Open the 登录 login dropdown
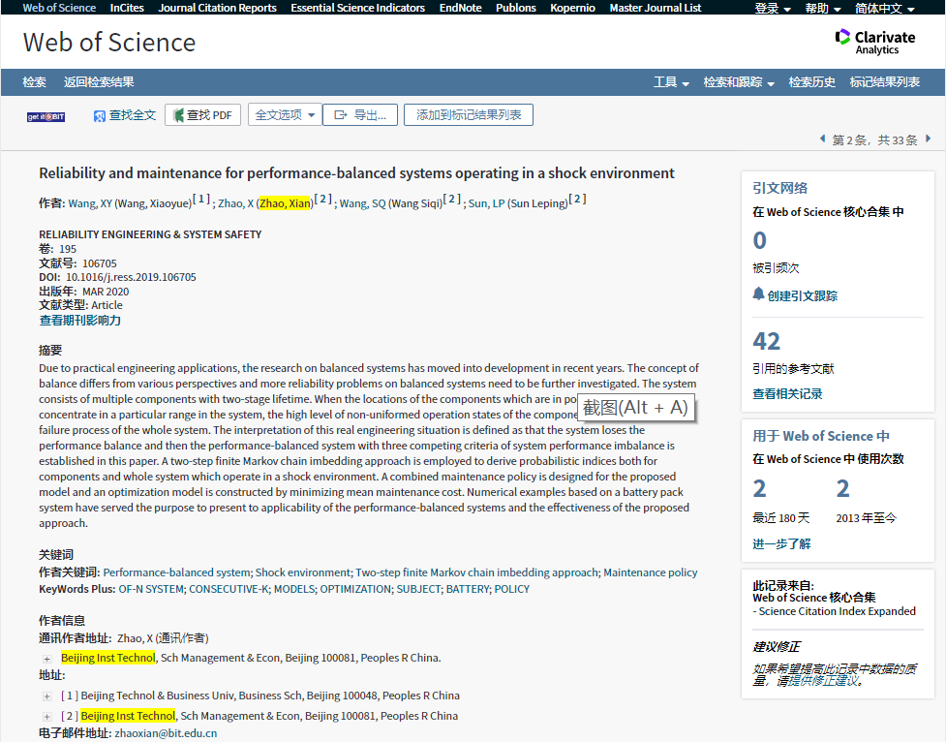 [773, 8]
